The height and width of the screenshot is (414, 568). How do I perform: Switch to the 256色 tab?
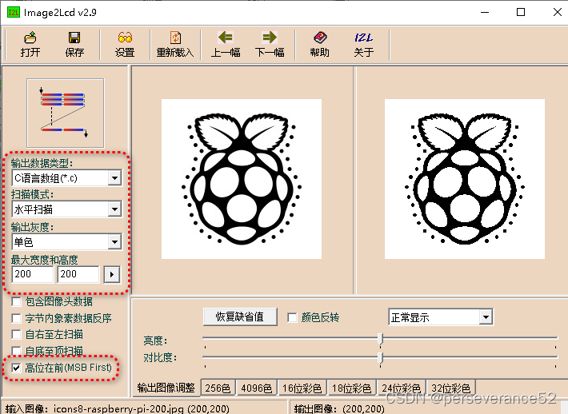coord(218,388)
